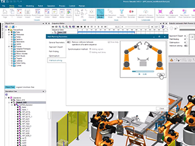Viewport: 195px width, 146px height.
Task: Switch to Line Simulation Mode
Action: 110,13
